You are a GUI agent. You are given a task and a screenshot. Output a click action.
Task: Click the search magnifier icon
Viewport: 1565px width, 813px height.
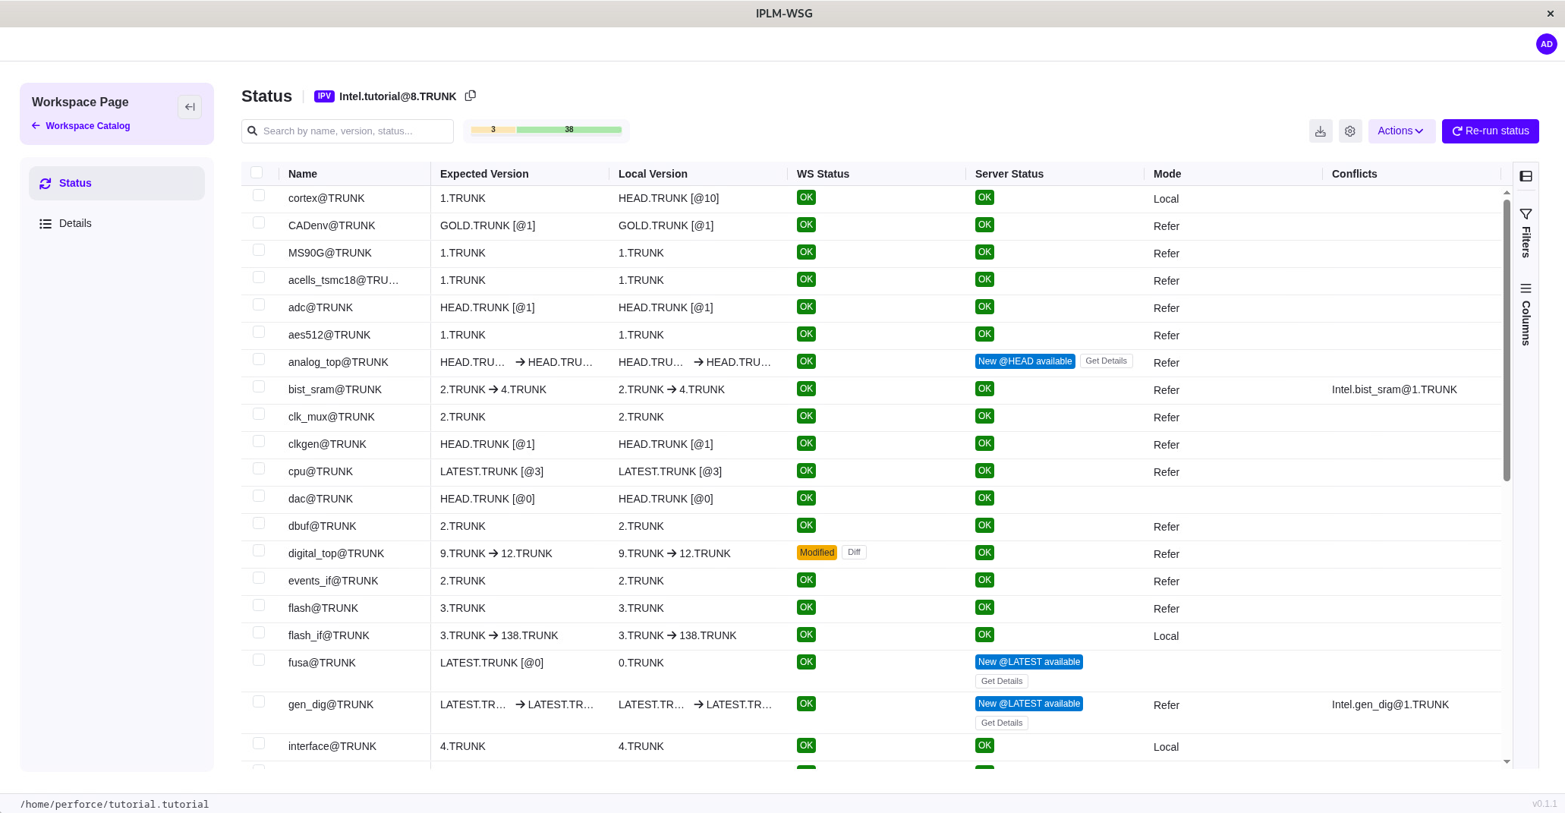click(253, 131)
